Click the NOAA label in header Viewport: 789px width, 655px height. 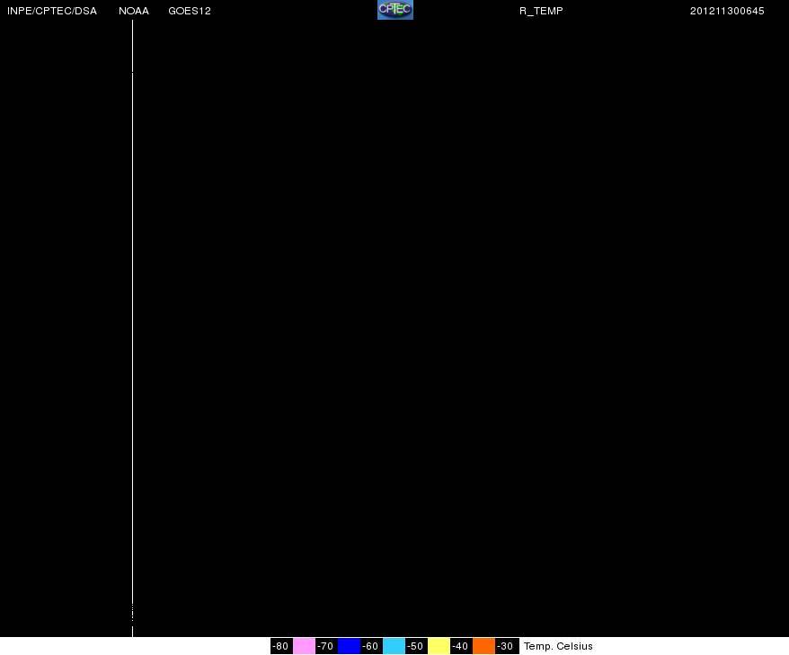point(134,11)
